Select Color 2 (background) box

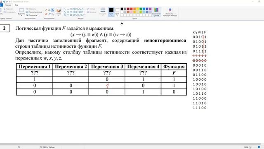click(x=117, y=12)
